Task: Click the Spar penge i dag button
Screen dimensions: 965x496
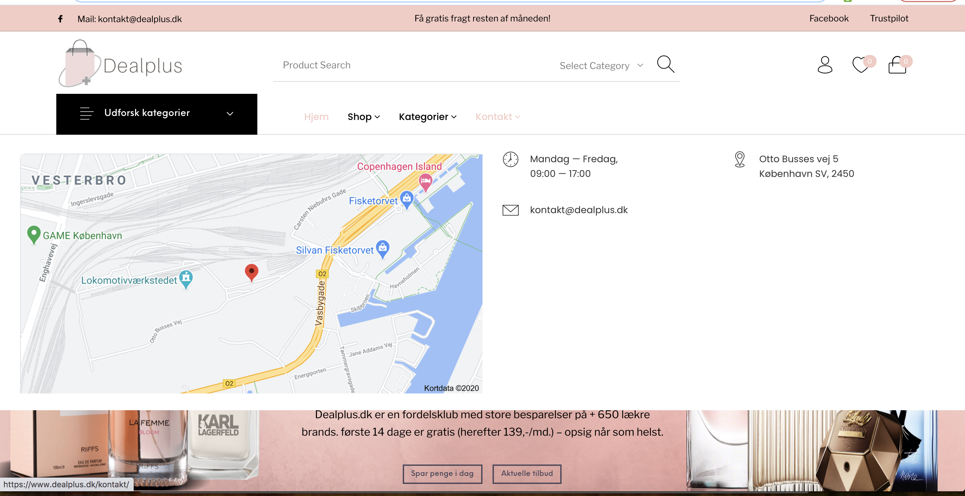Action: [442, 474]
